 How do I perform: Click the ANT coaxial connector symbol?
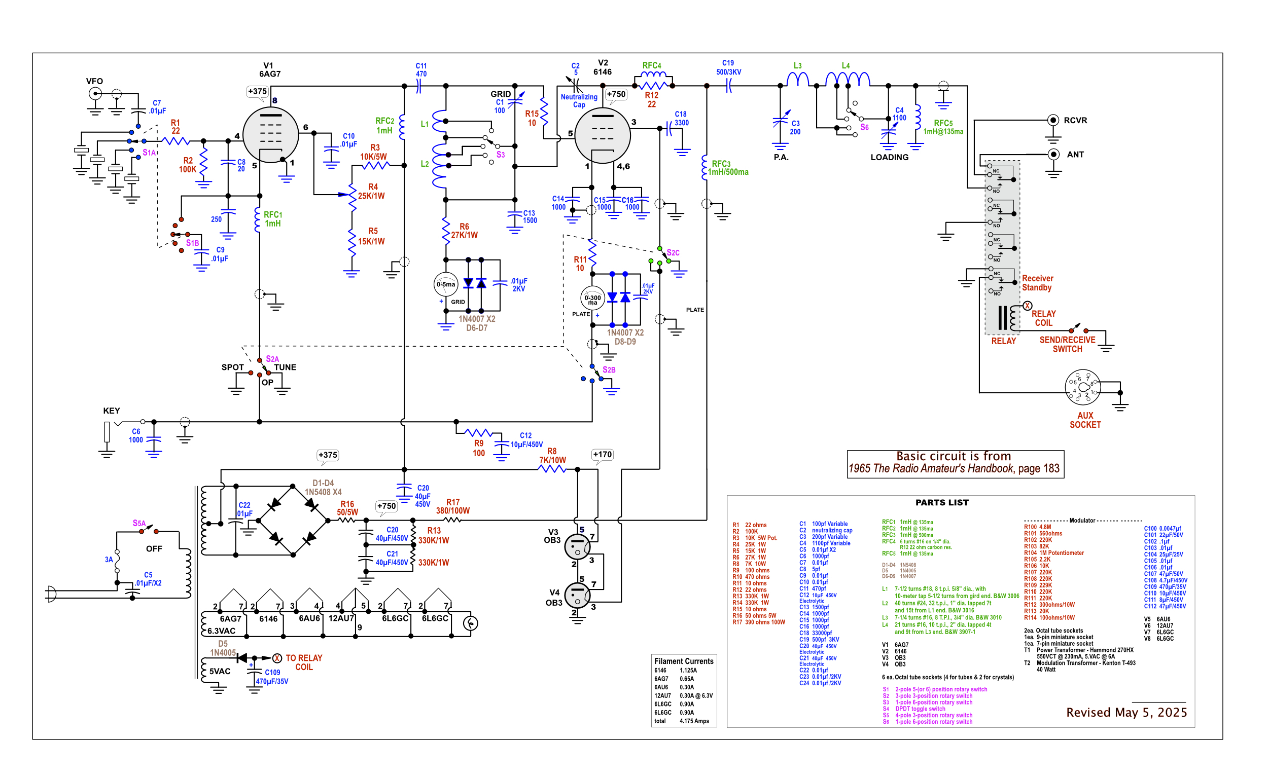tap(1053, 155)
